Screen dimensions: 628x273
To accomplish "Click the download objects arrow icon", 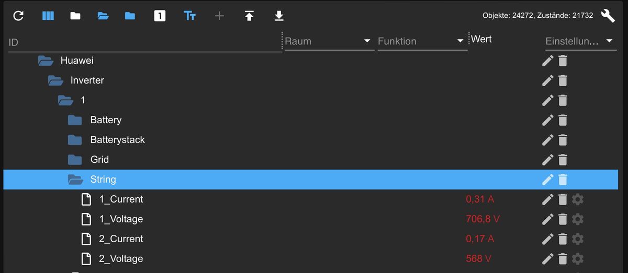I will pyautogui.click(x=279, y=16).
